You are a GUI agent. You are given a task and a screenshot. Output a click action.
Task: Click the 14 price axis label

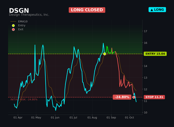[145, 66]
